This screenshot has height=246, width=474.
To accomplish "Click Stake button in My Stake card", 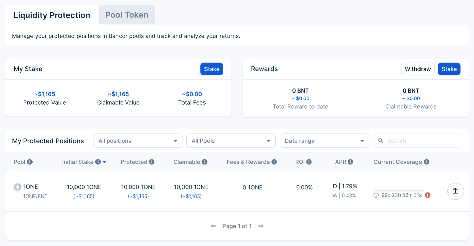I will [x=212, y=69].
